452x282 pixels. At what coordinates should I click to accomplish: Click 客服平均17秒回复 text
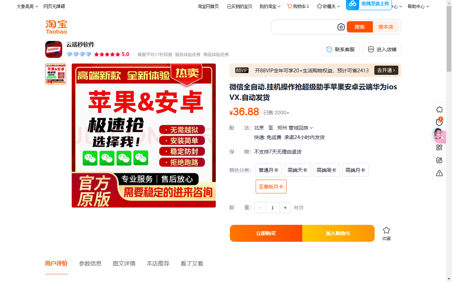155,55
